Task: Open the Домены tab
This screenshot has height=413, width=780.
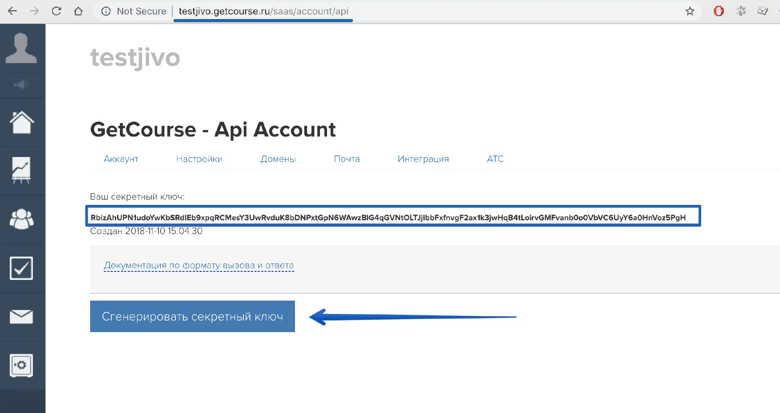Action: 278,159
